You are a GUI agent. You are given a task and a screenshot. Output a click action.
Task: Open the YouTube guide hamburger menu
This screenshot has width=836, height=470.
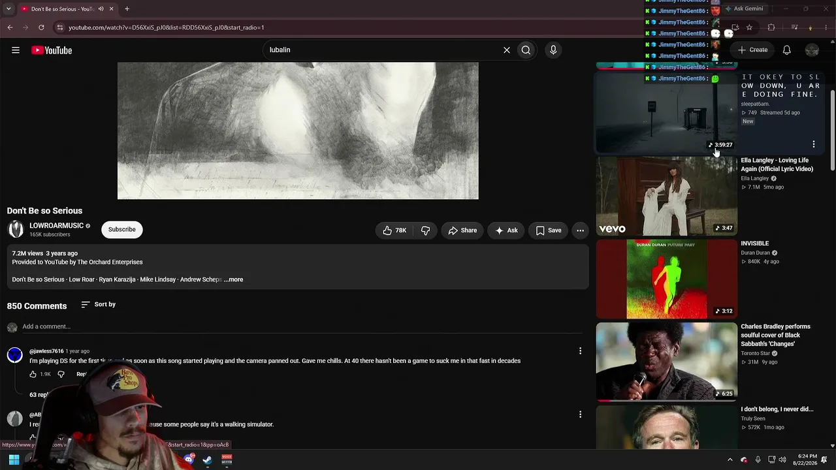pos(16,50)
